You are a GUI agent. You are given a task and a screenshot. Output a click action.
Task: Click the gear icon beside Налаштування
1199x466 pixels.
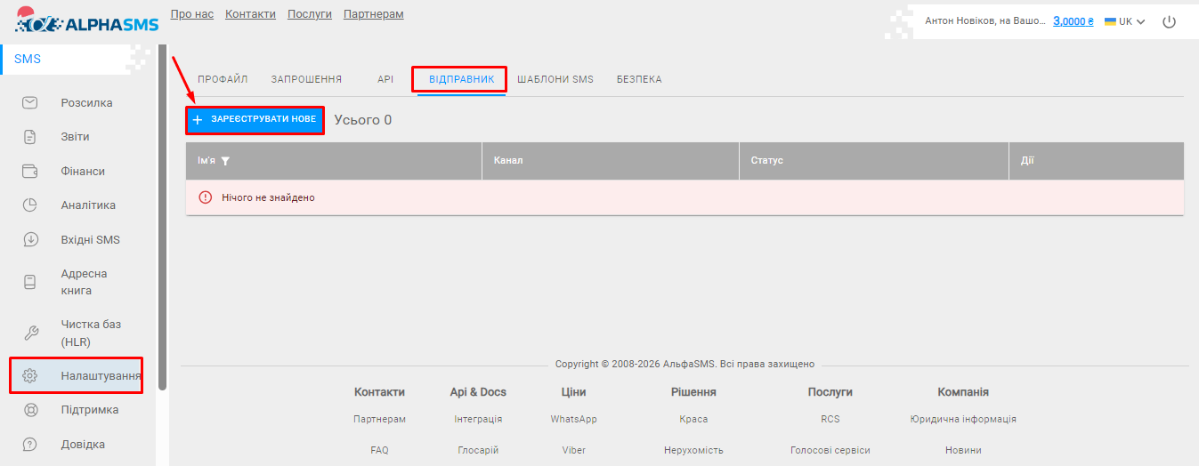30,376
